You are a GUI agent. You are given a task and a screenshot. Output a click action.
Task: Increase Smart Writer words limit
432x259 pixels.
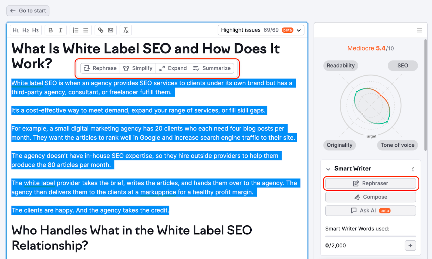[410, 245]
